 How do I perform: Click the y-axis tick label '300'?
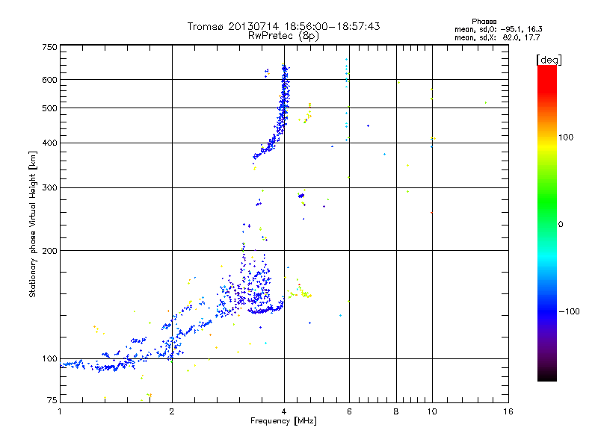point(49,188)
